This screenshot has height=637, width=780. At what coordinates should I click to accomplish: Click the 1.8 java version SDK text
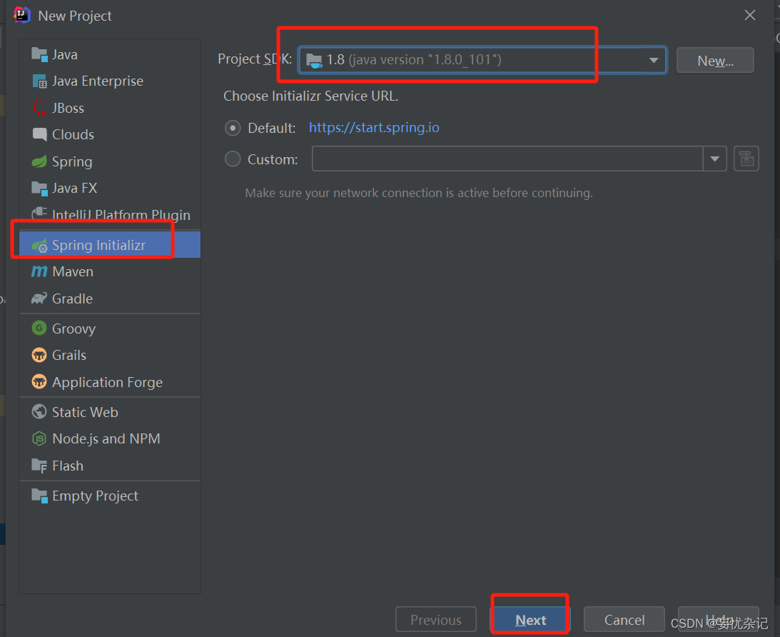click(x=413, y=60)
